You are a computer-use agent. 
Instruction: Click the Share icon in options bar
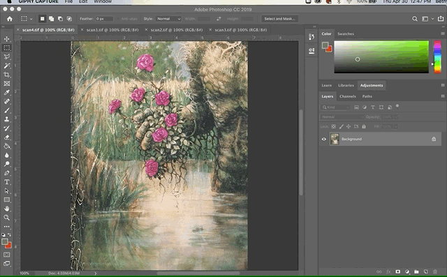coord(441,19)
